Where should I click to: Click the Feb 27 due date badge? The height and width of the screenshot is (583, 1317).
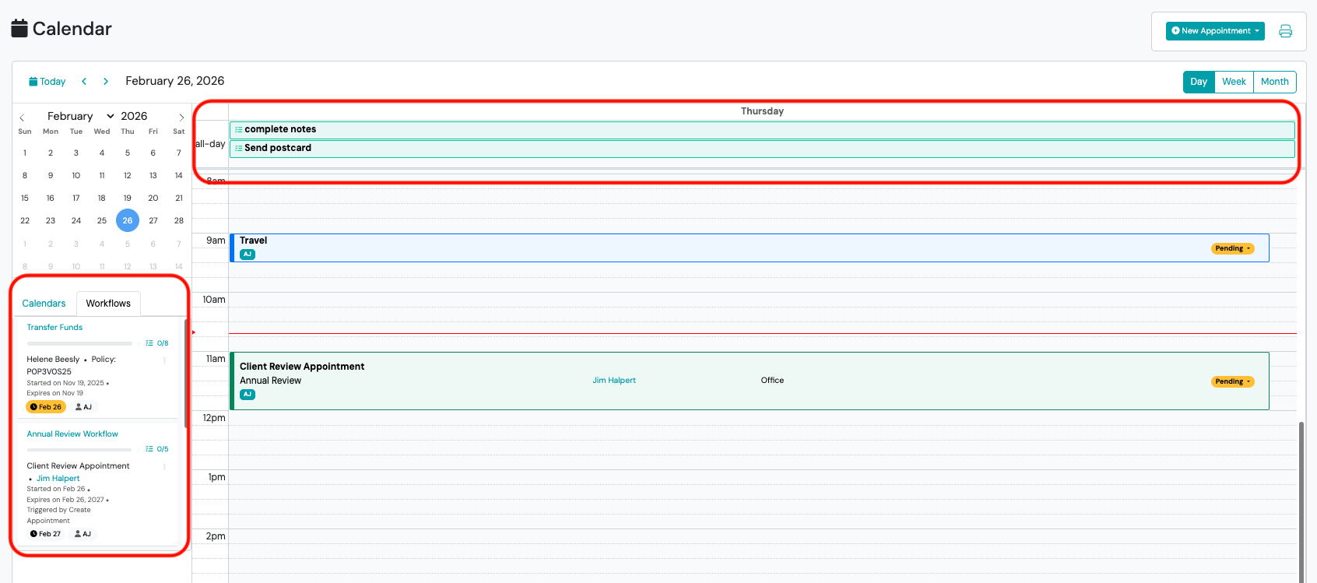[x=45, y=534]
